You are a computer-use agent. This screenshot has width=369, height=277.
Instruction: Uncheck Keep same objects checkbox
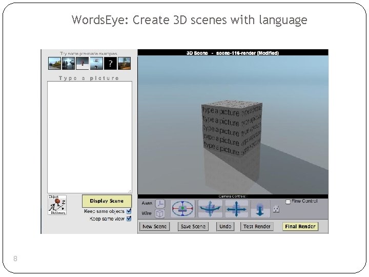pyautogui.click(x=129, y=211)
